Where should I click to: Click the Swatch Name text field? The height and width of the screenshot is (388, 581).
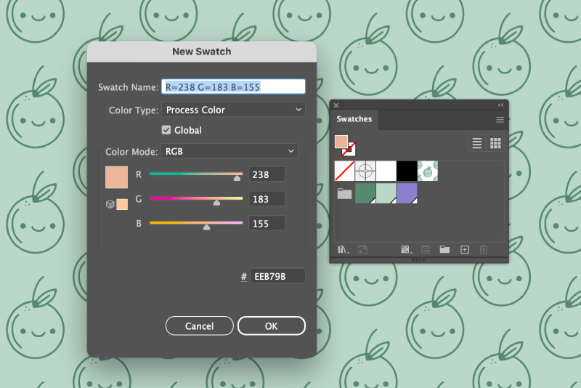coord(233,86)
